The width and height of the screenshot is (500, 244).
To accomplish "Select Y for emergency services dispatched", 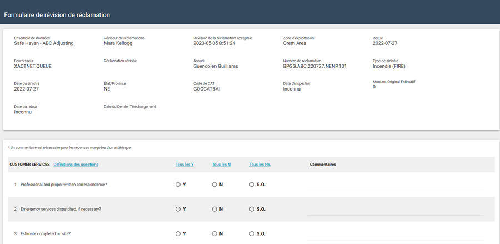I will 178,209.
